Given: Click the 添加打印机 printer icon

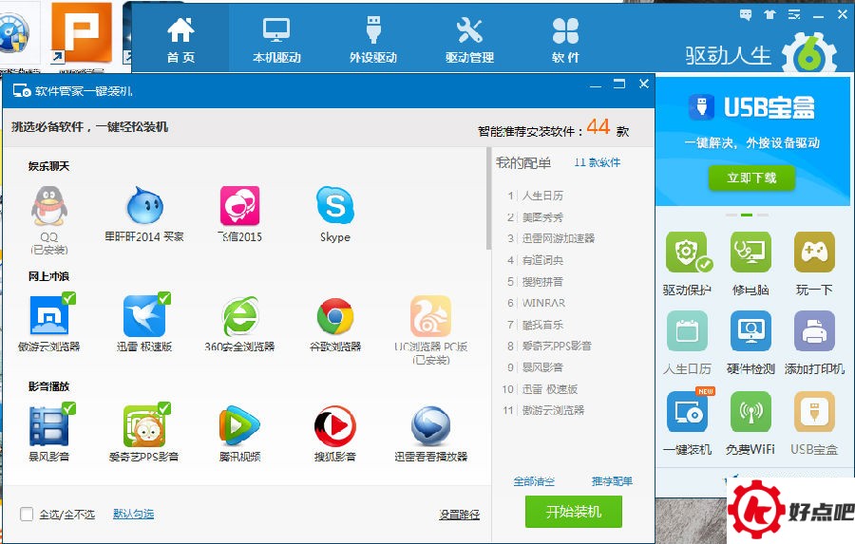Looking at the screenshot, I should click(814, 332).
